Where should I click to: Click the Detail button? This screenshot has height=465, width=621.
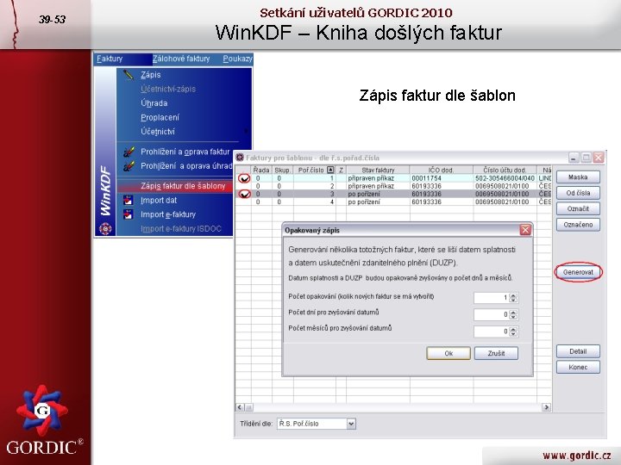tap(578, 351)
